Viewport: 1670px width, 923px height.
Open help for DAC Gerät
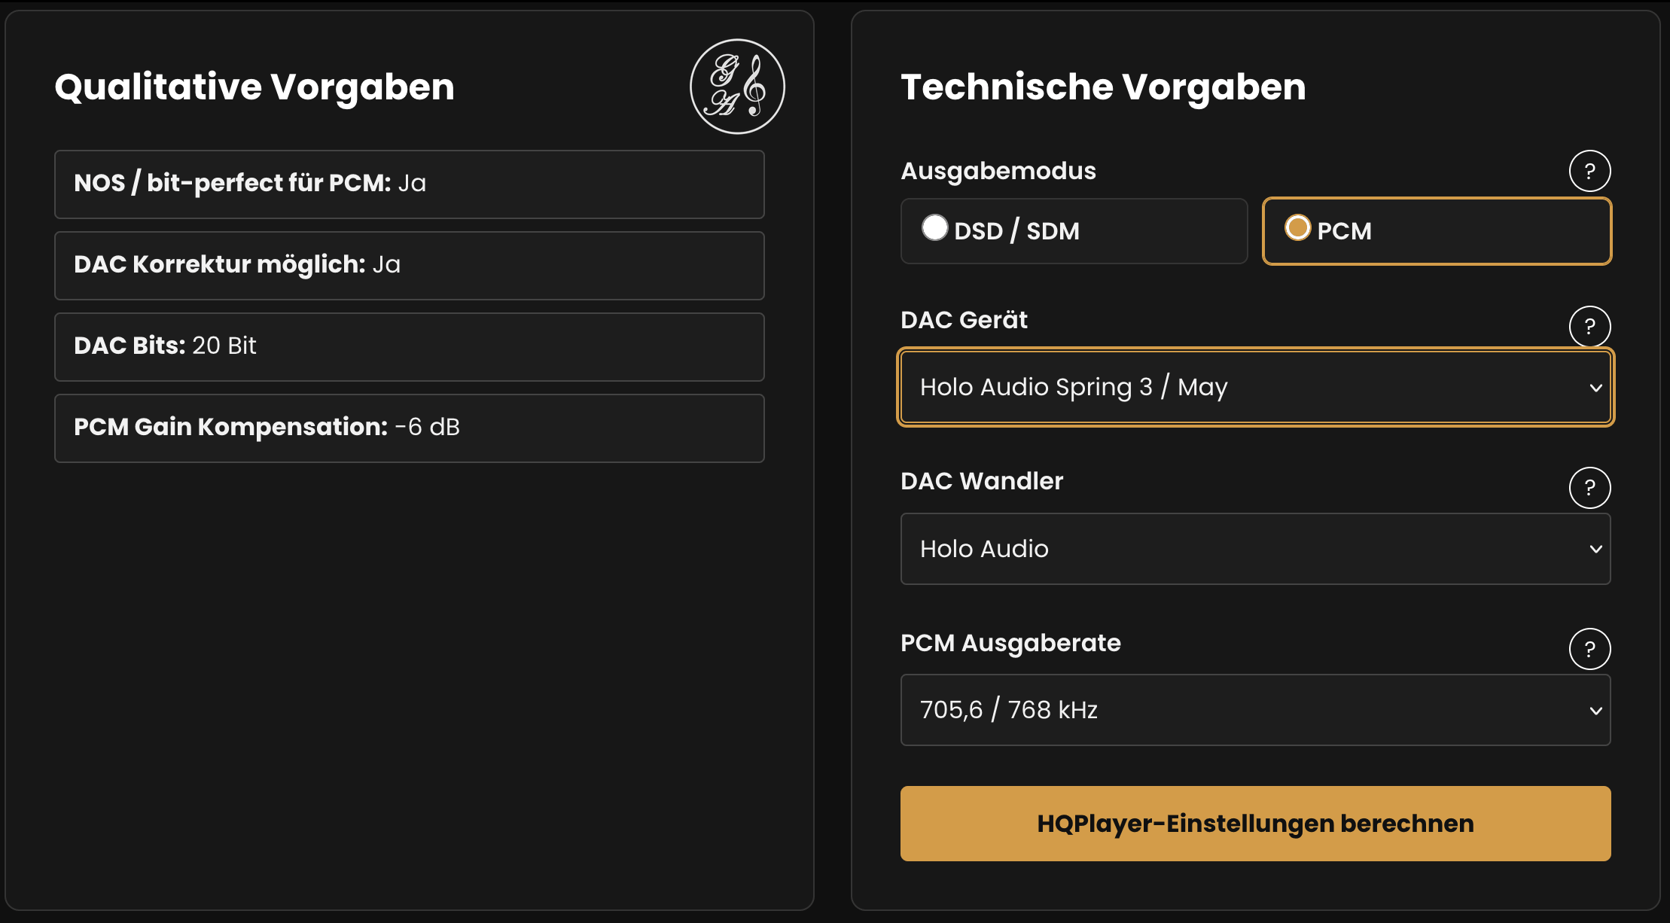click(x=1589, y=326)
